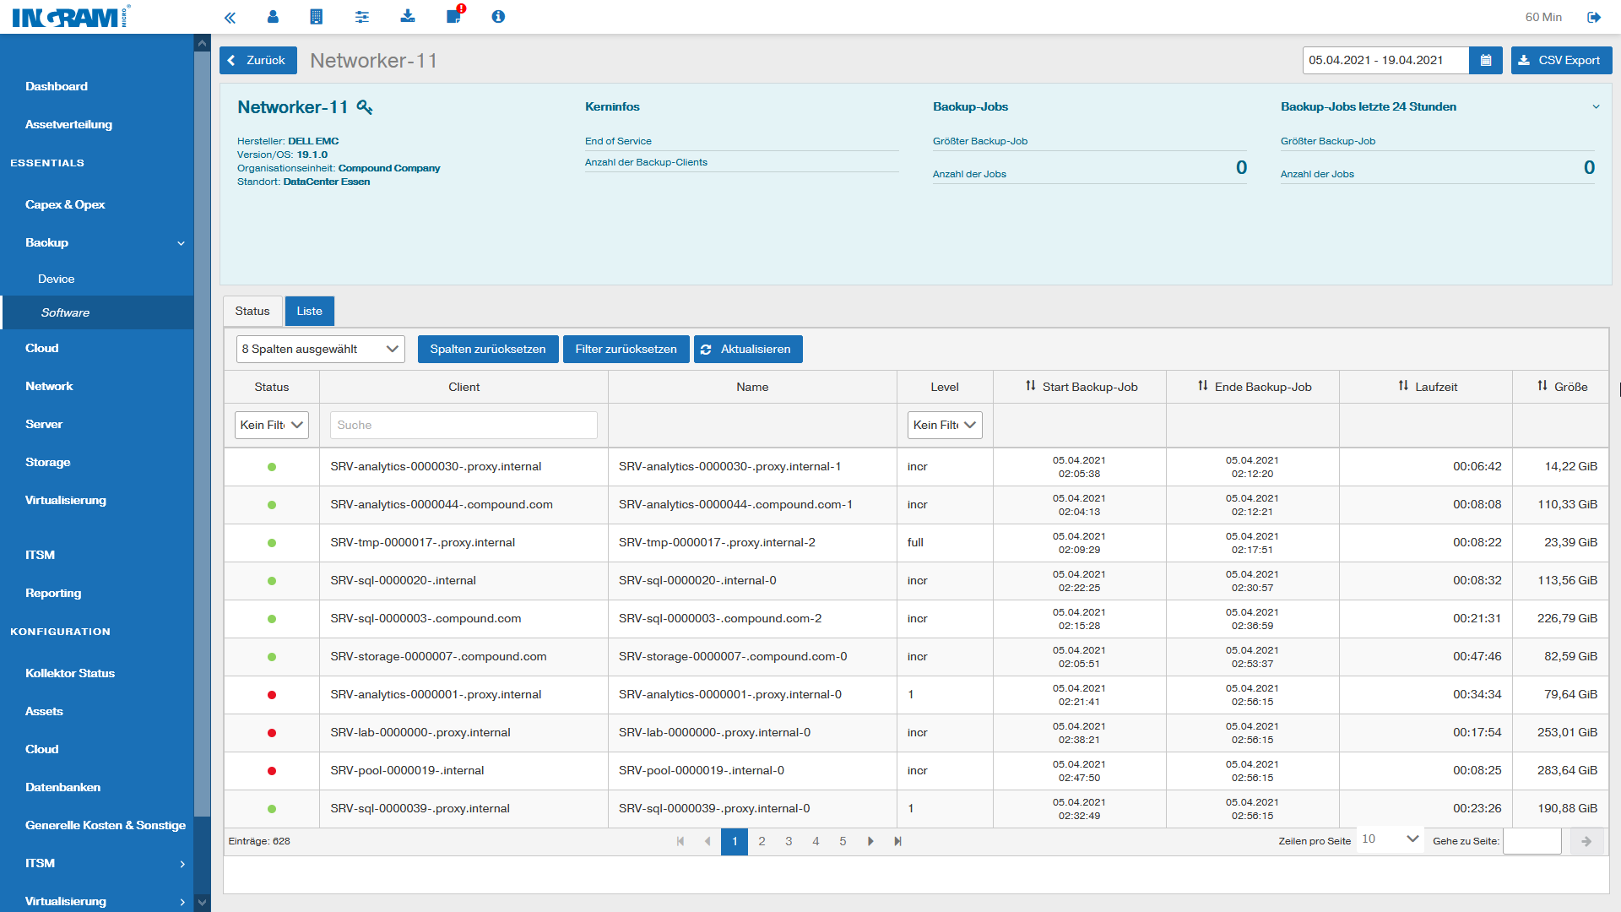Open the Zeilen pro Seite dropdown
Viewport: 1621px width, 912px height.
click(x=1390, y=840)
